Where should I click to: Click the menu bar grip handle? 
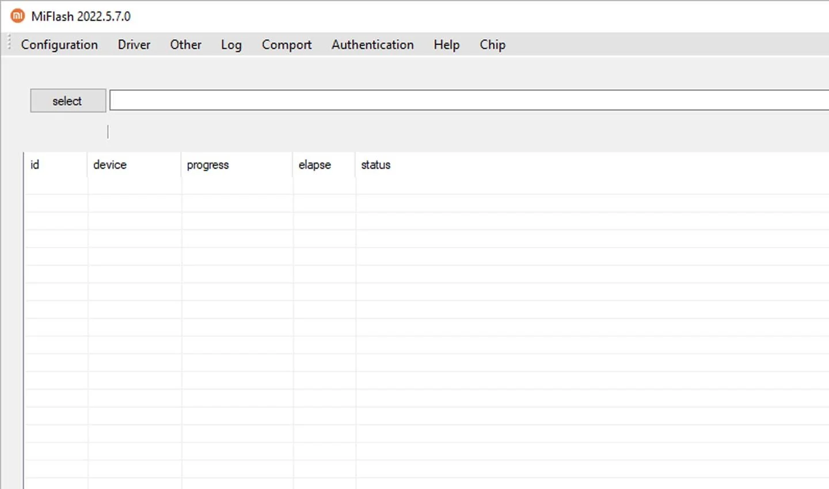(x=9, y=44)
